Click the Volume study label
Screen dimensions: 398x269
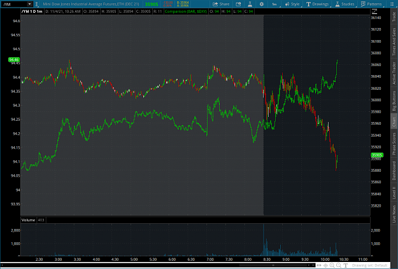click(x=28, y=220)
